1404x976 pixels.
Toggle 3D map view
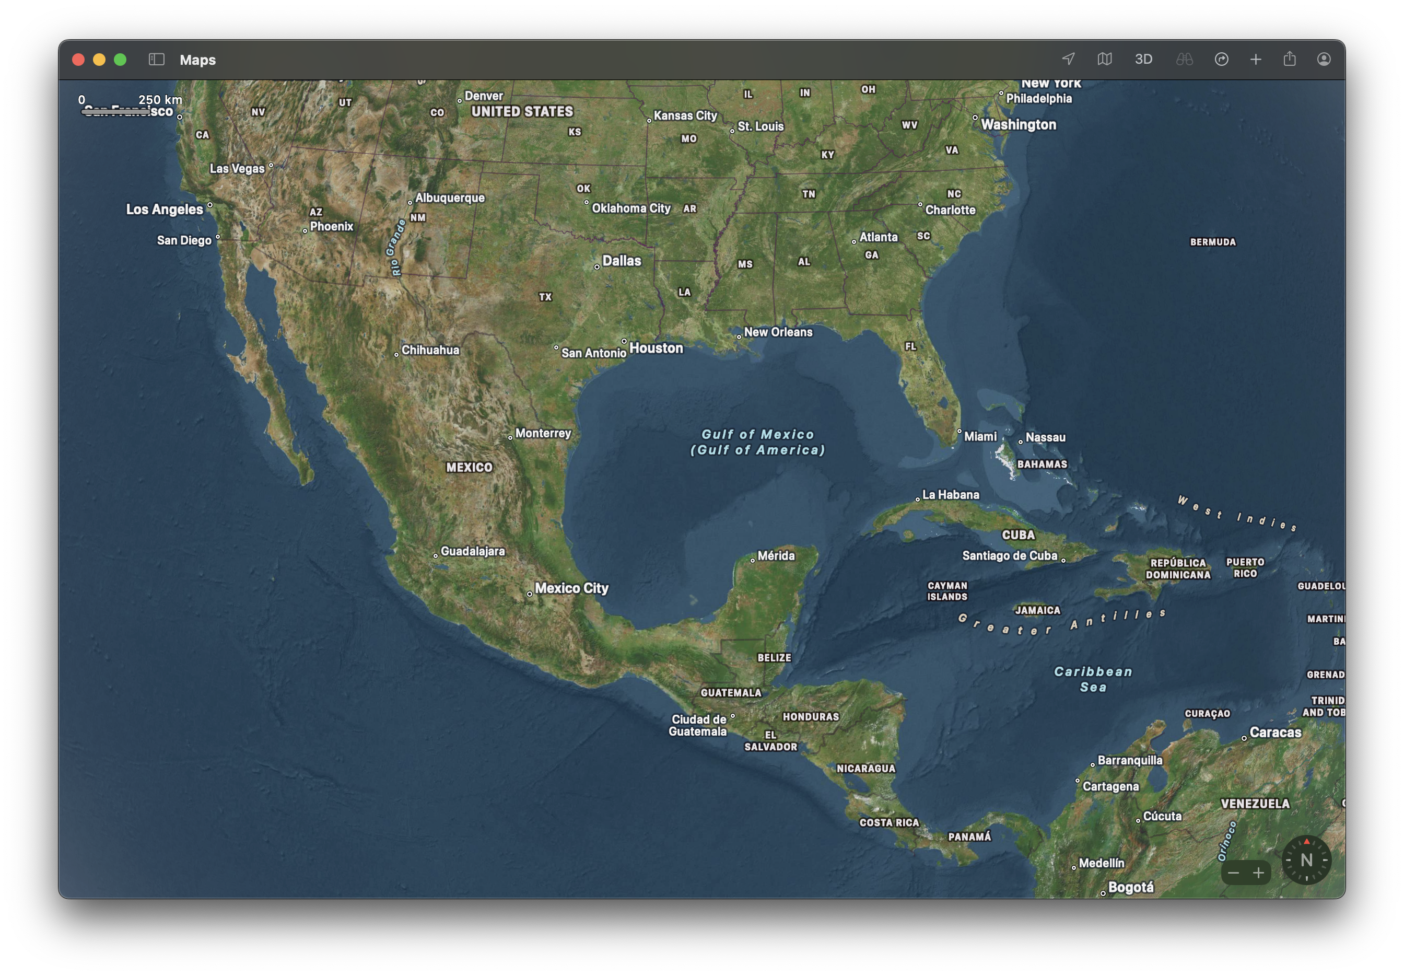click(1143, 60)
